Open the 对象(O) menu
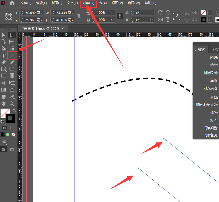The image size is (219, 202). tap(88, 3)
